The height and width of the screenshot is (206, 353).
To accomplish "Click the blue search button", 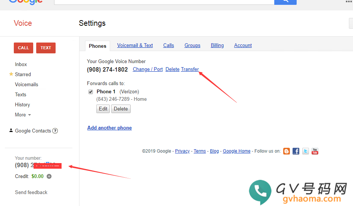I will coord(285,2).
